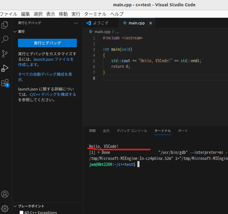
Task: Open the ヘルプ menu
Action: (x=117, y=14)
